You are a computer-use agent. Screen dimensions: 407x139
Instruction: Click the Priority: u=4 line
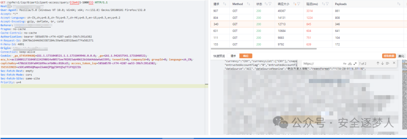click(11, 82)
